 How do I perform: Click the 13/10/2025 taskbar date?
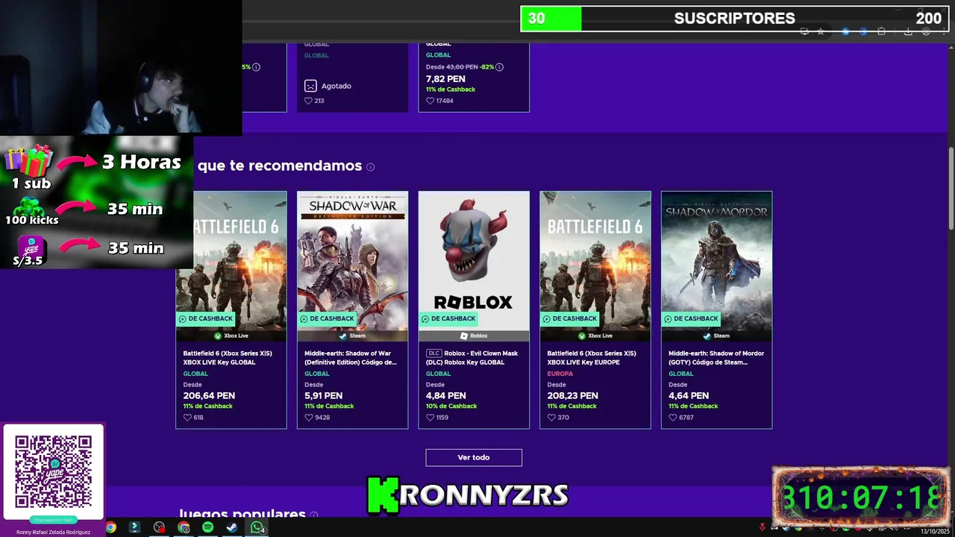coord(935,531)
